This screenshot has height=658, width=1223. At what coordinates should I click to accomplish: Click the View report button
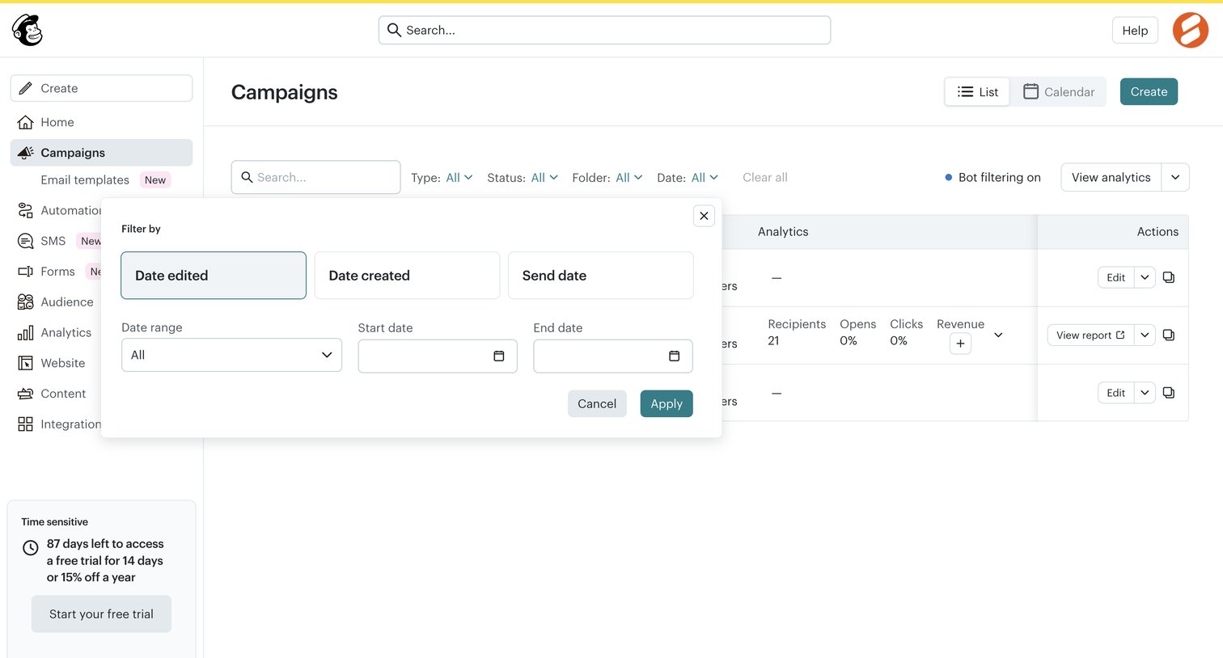(x=1090, y=335)
